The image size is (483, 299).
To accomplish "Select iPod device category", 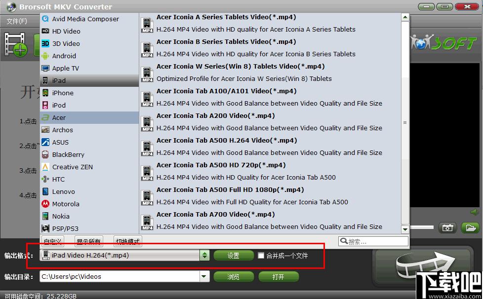I will coord(89,105).
